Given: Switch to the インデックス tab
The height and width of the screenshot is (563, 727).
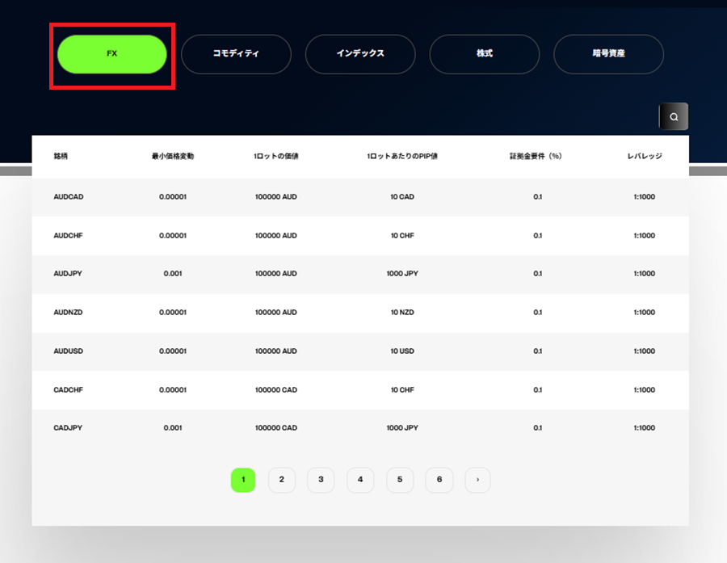Looking at the screenshot, I should coord(360,54).
